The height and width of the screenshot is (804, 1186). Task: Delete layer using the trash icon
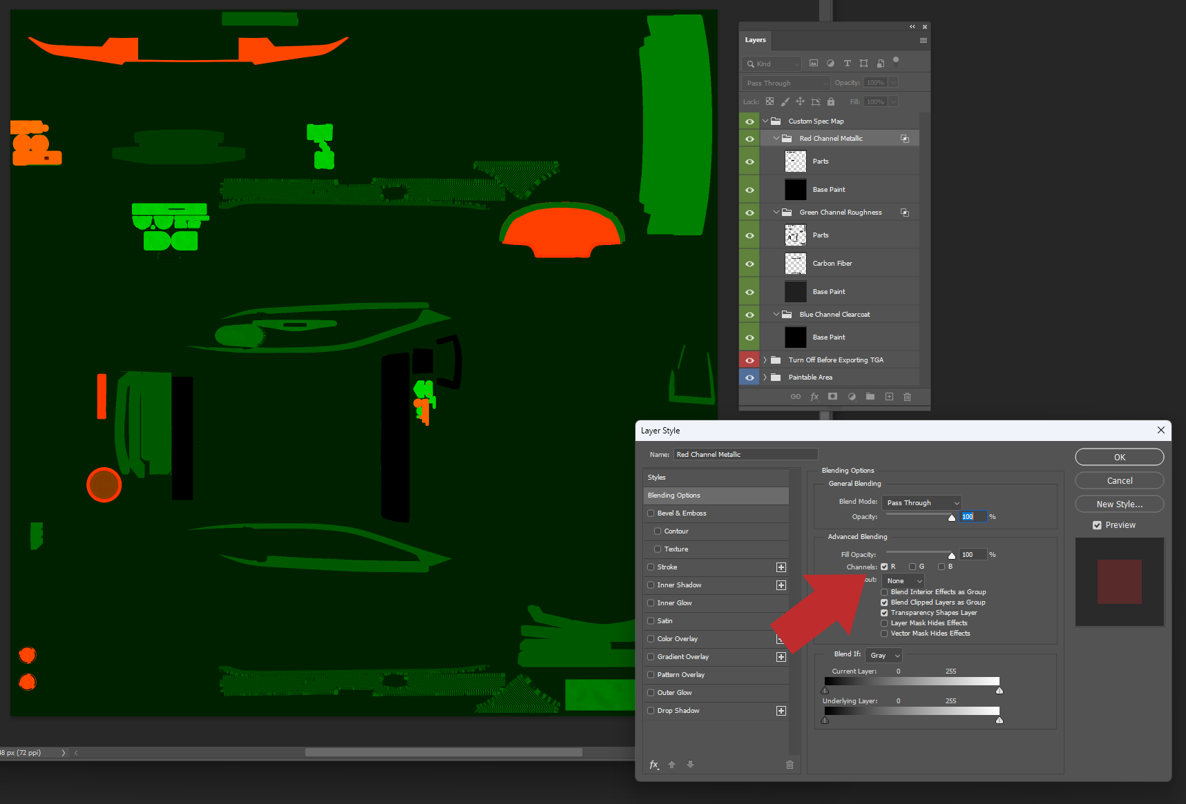[x=908, y=397]
